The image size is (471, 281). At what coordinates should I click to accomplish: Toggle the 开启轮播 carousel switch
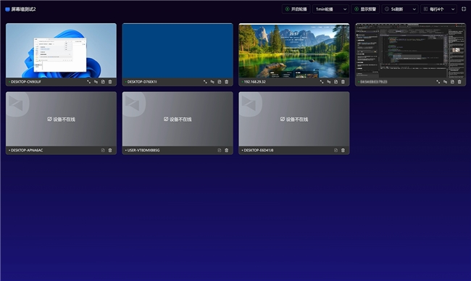point(296,9)
